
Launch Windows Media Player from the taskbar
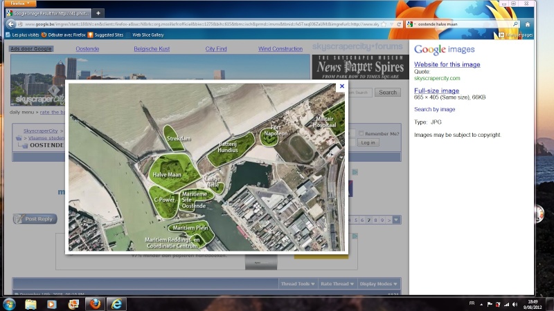point(52,304)
